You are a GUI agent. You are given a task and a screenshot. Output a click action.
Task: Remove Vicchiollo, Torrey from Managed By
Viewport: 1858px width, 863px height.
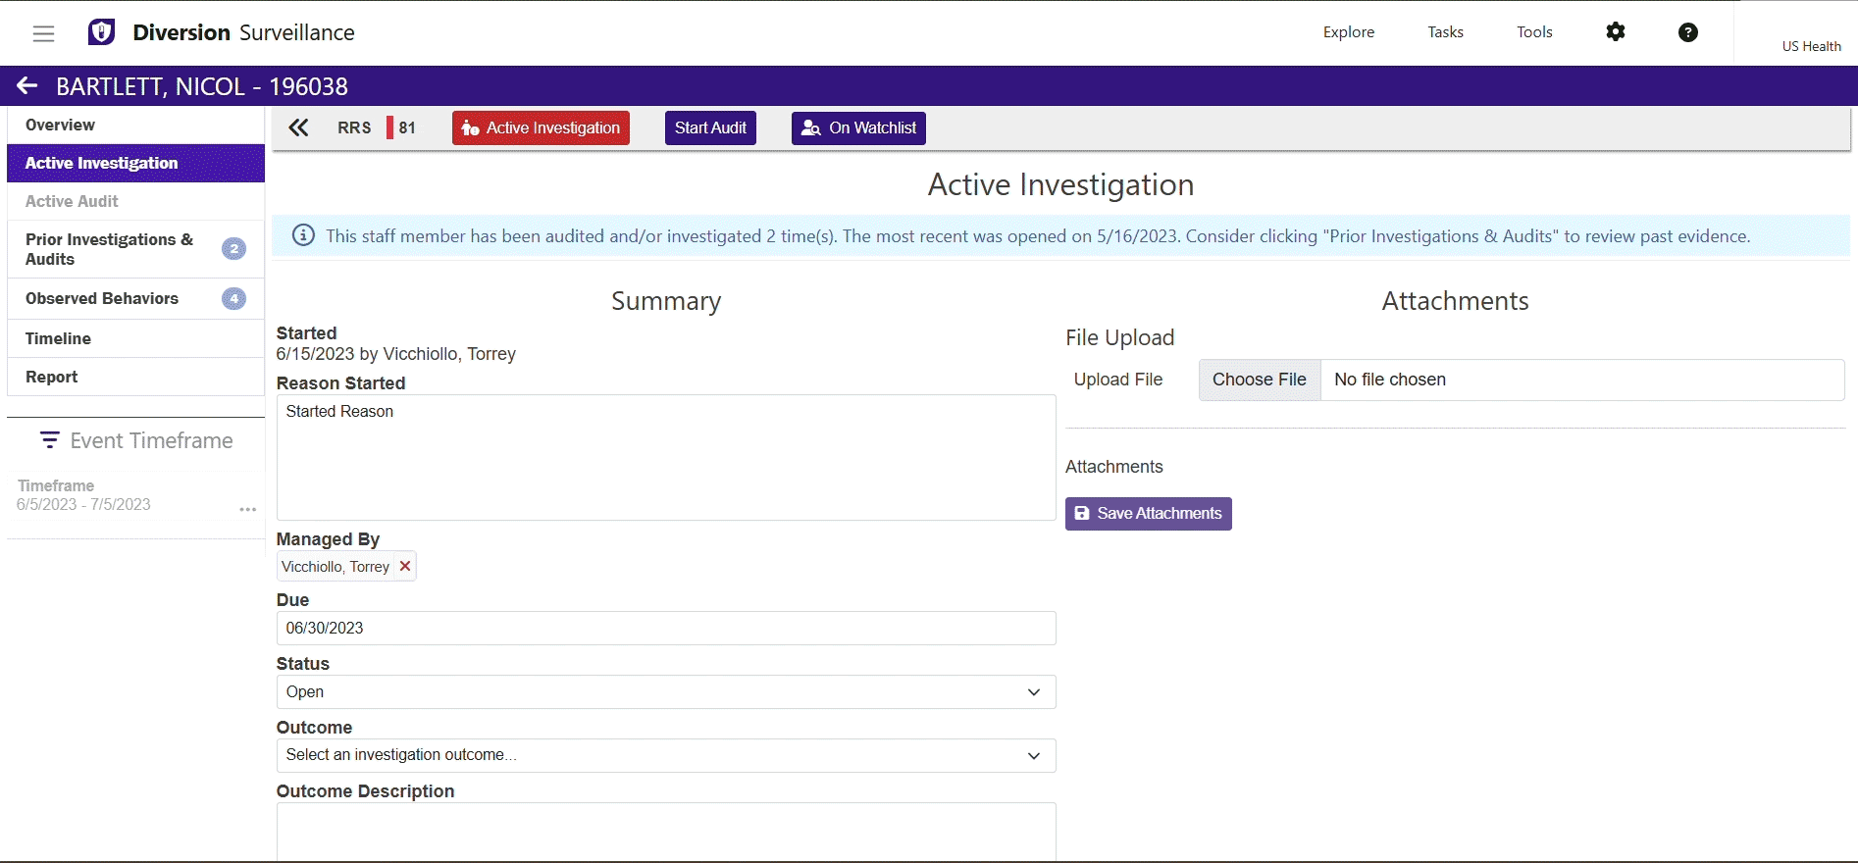coord(405,567)
